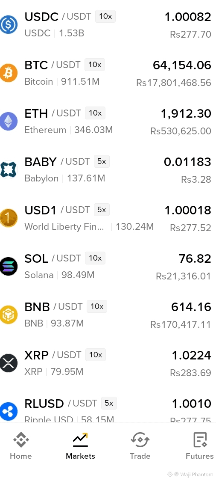This screenshot has height=481, width=216.
Task: Tap the Ethereum diamond logo icon
Action: [8, 122]
